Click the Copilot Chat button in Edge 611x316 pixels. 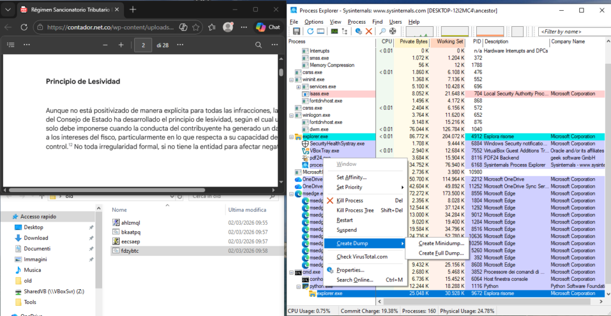pyautogui.click(x=268, y=27)
